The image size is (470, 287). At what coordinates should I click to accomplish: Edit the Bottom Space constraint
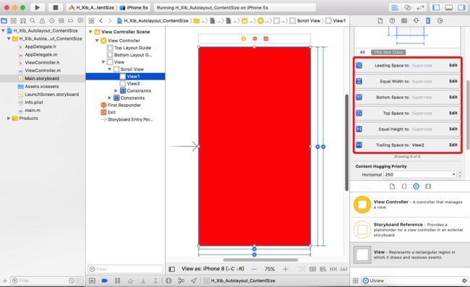coord(453,97)
